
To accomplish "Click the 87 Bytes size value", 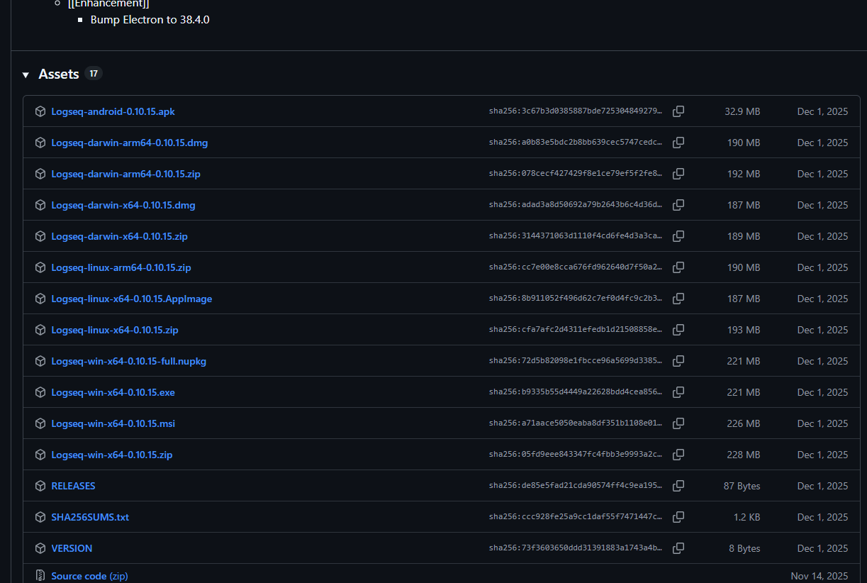I will [742, 486].
